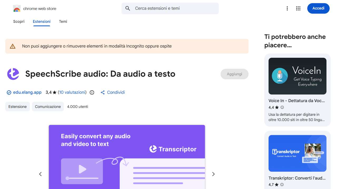
Task: Show the next screenshot with right arrow
Action: (214, 174)
